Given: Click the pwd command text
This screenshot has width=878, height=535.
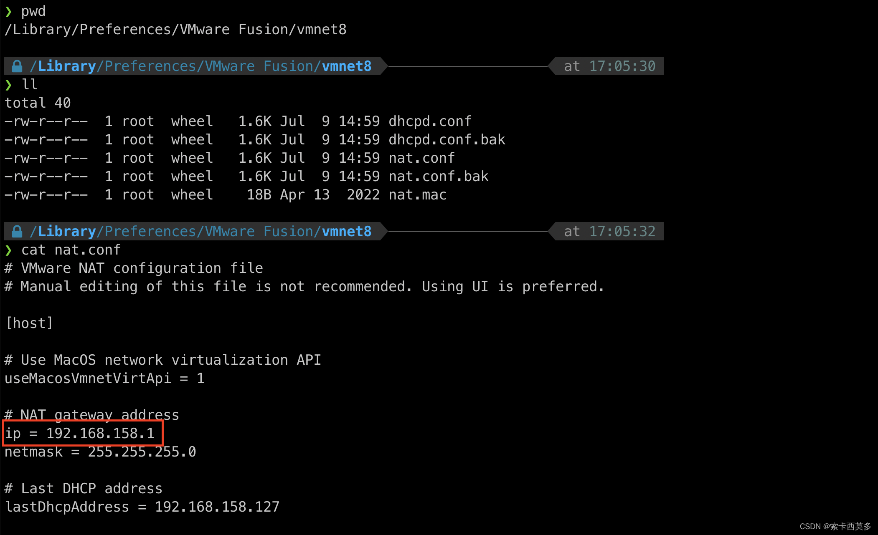Looking at the screenshot, I should [33, 11].
